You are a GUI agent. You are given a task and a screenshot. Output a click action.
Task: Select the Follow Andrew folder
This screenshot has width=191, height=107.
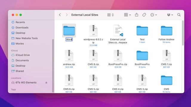(x=167, y=31)
